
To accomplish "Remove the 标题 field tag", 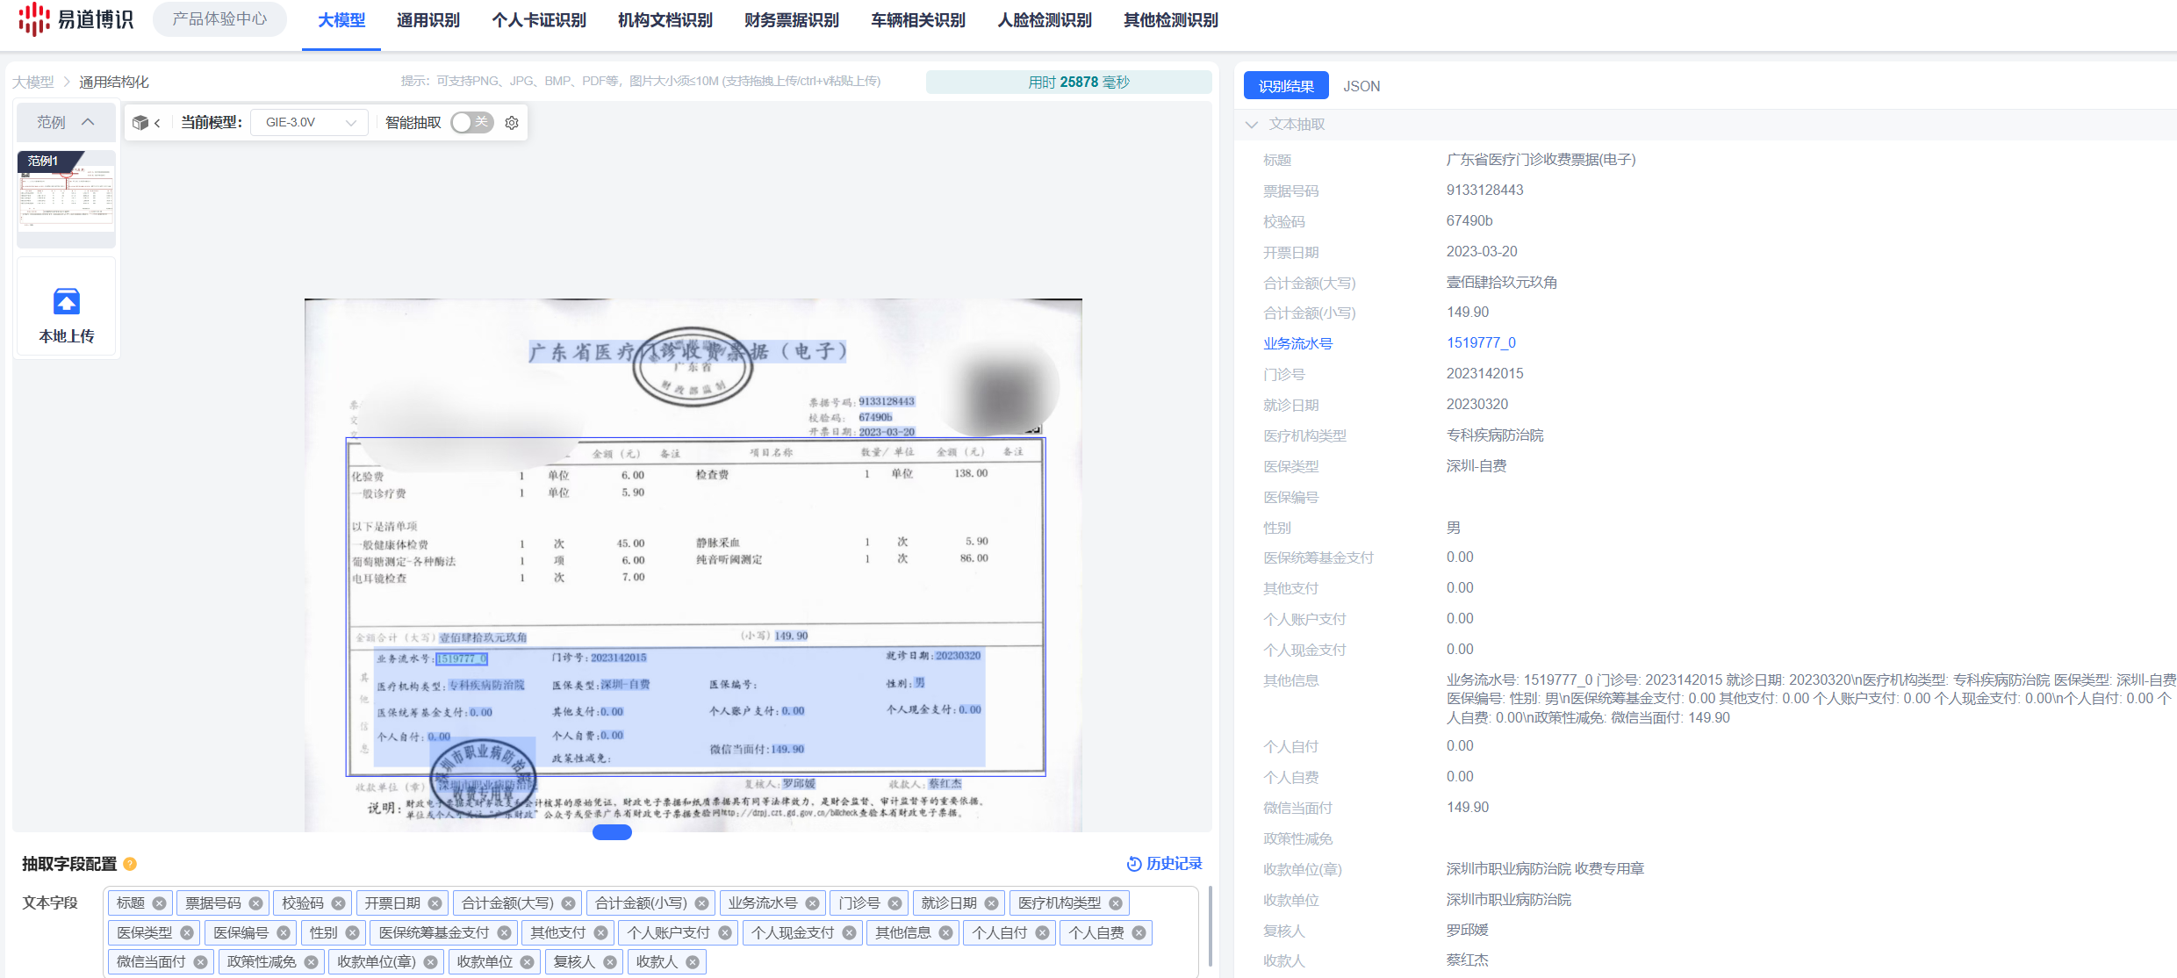I will click(x=159, y=903).
